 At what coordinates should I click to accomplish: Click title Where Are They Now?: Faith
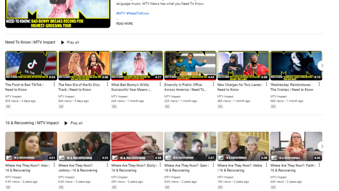(x=293, y=168)
